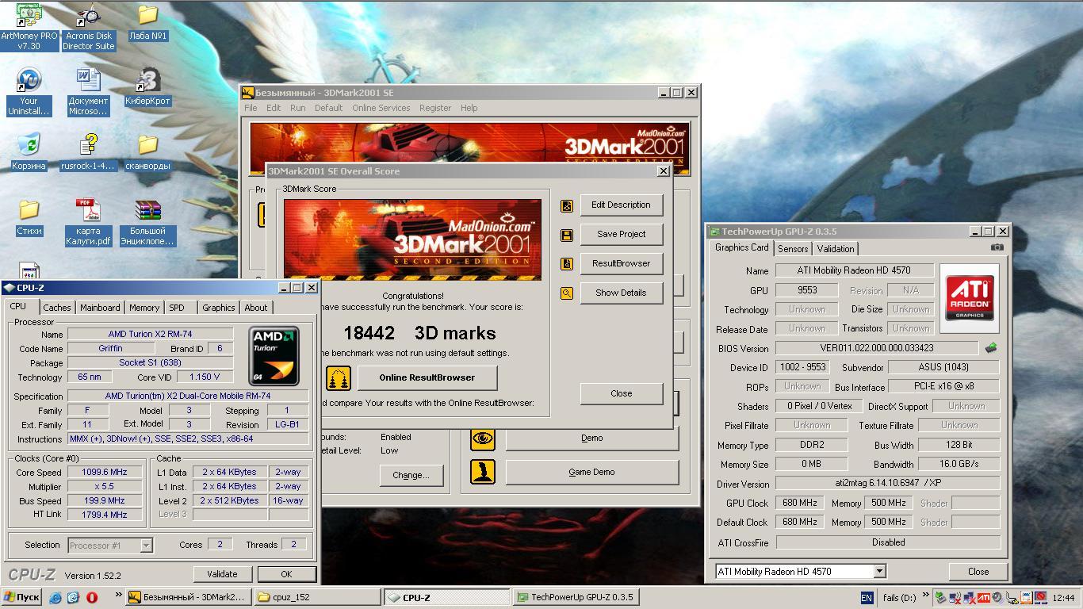Click the Demo eye icon

[x=483, y=439]
